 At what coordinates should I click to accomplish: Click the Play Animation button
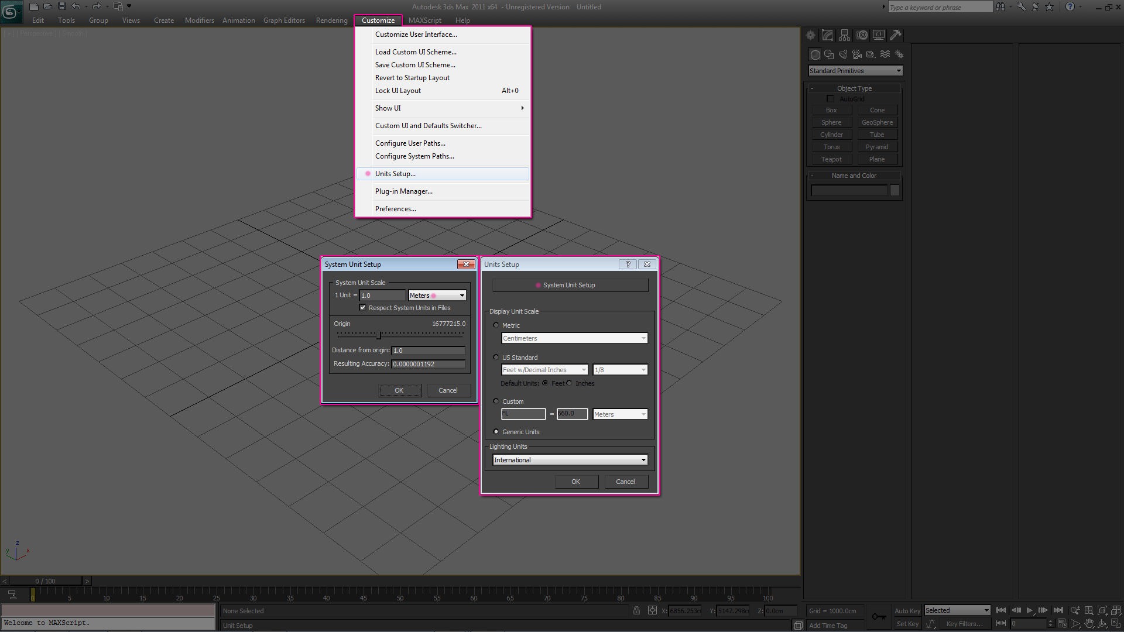click(x=1030, y=610)
